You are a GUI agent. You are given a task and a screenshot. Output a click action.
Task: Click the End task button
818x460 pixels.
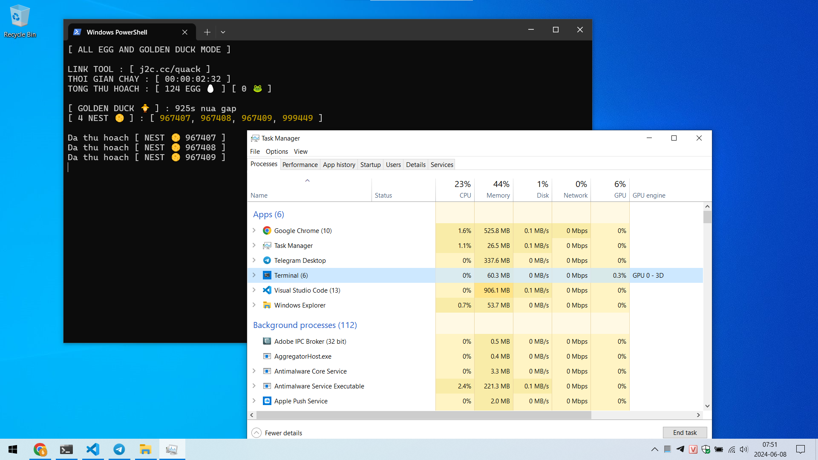point(685,432)
